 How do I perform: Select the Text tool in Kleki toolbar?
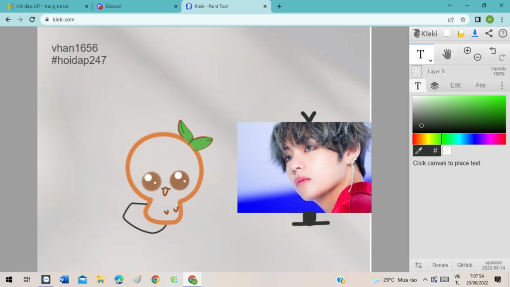pos(420,54)
